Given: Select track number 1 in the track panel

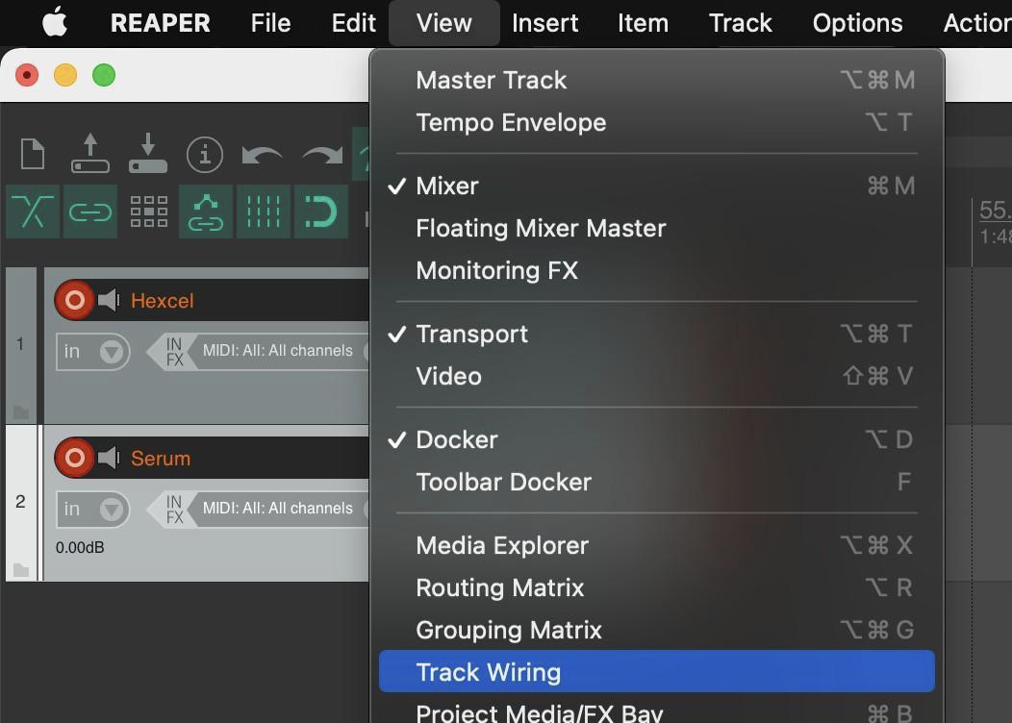Looking at the screenshot, I should pyautogui.click(x=20, y=344).
